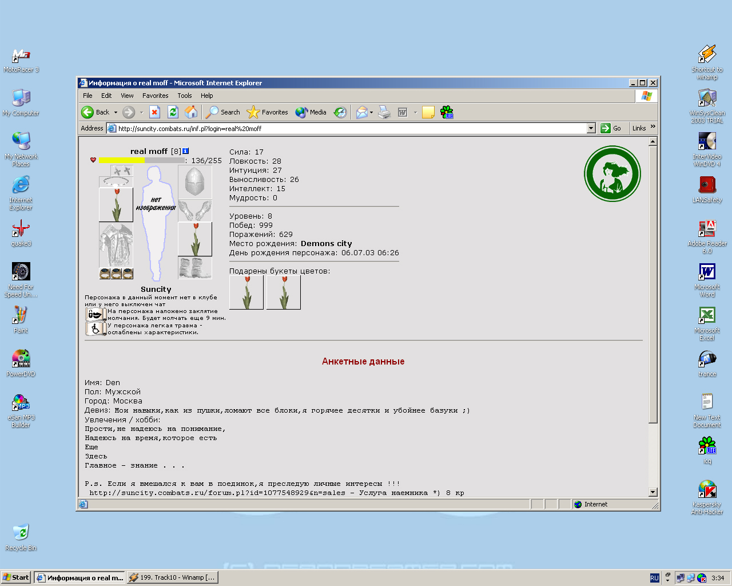Open the Favorites pane from toolbar
This screenshot has width=732, height=586.
tap(267, 112)
